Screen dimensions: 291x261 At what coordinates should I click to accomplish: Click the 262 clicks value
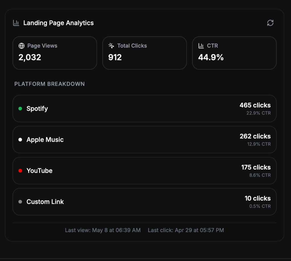[255, 136]
